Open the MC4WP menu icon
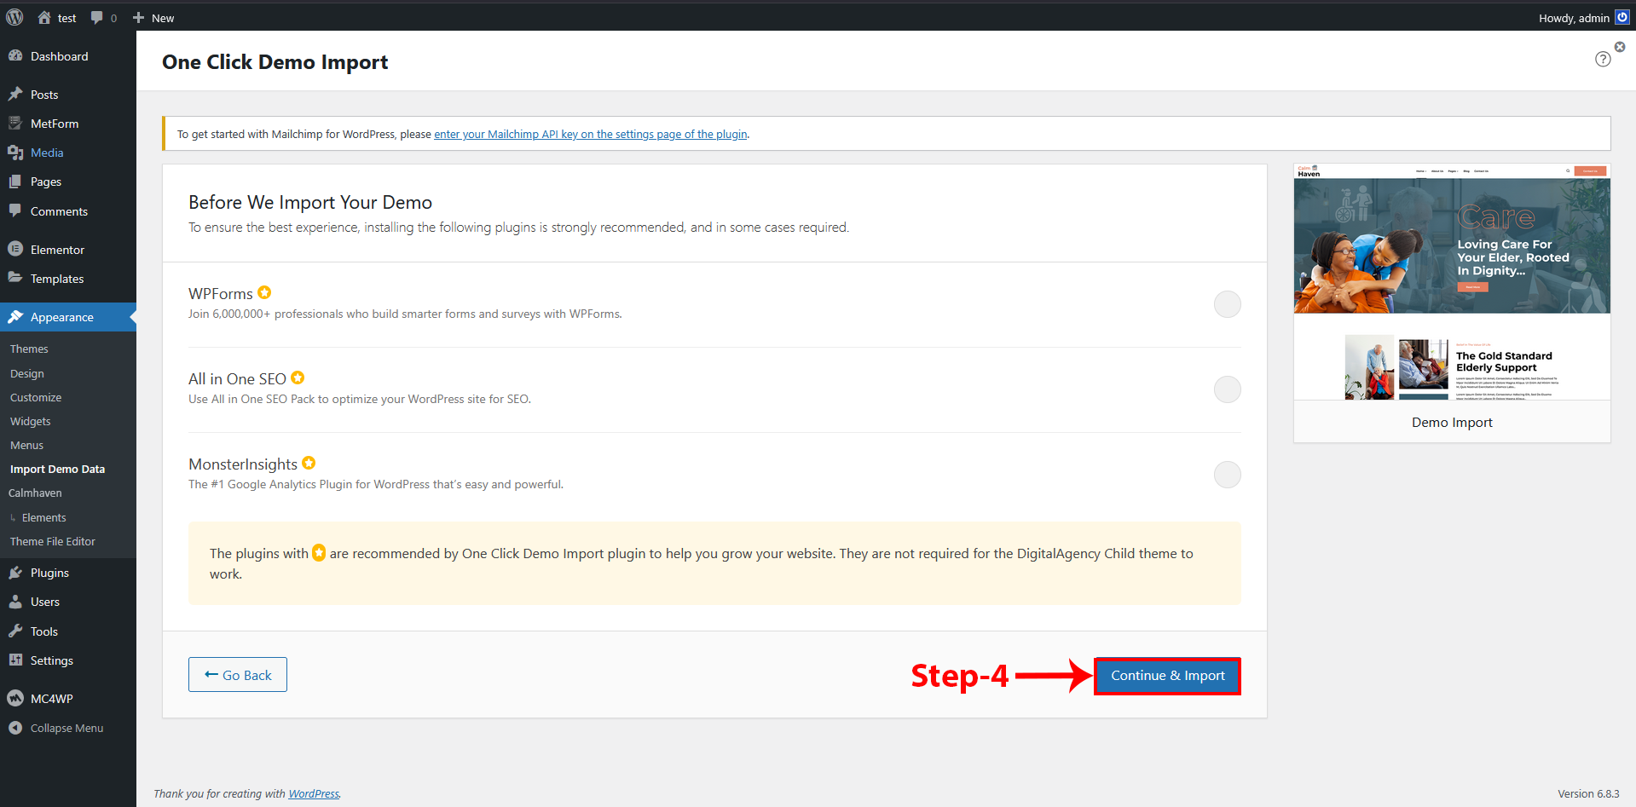Image resolution: width=1636 pixels, height=807 pixels. pos(15,698)
